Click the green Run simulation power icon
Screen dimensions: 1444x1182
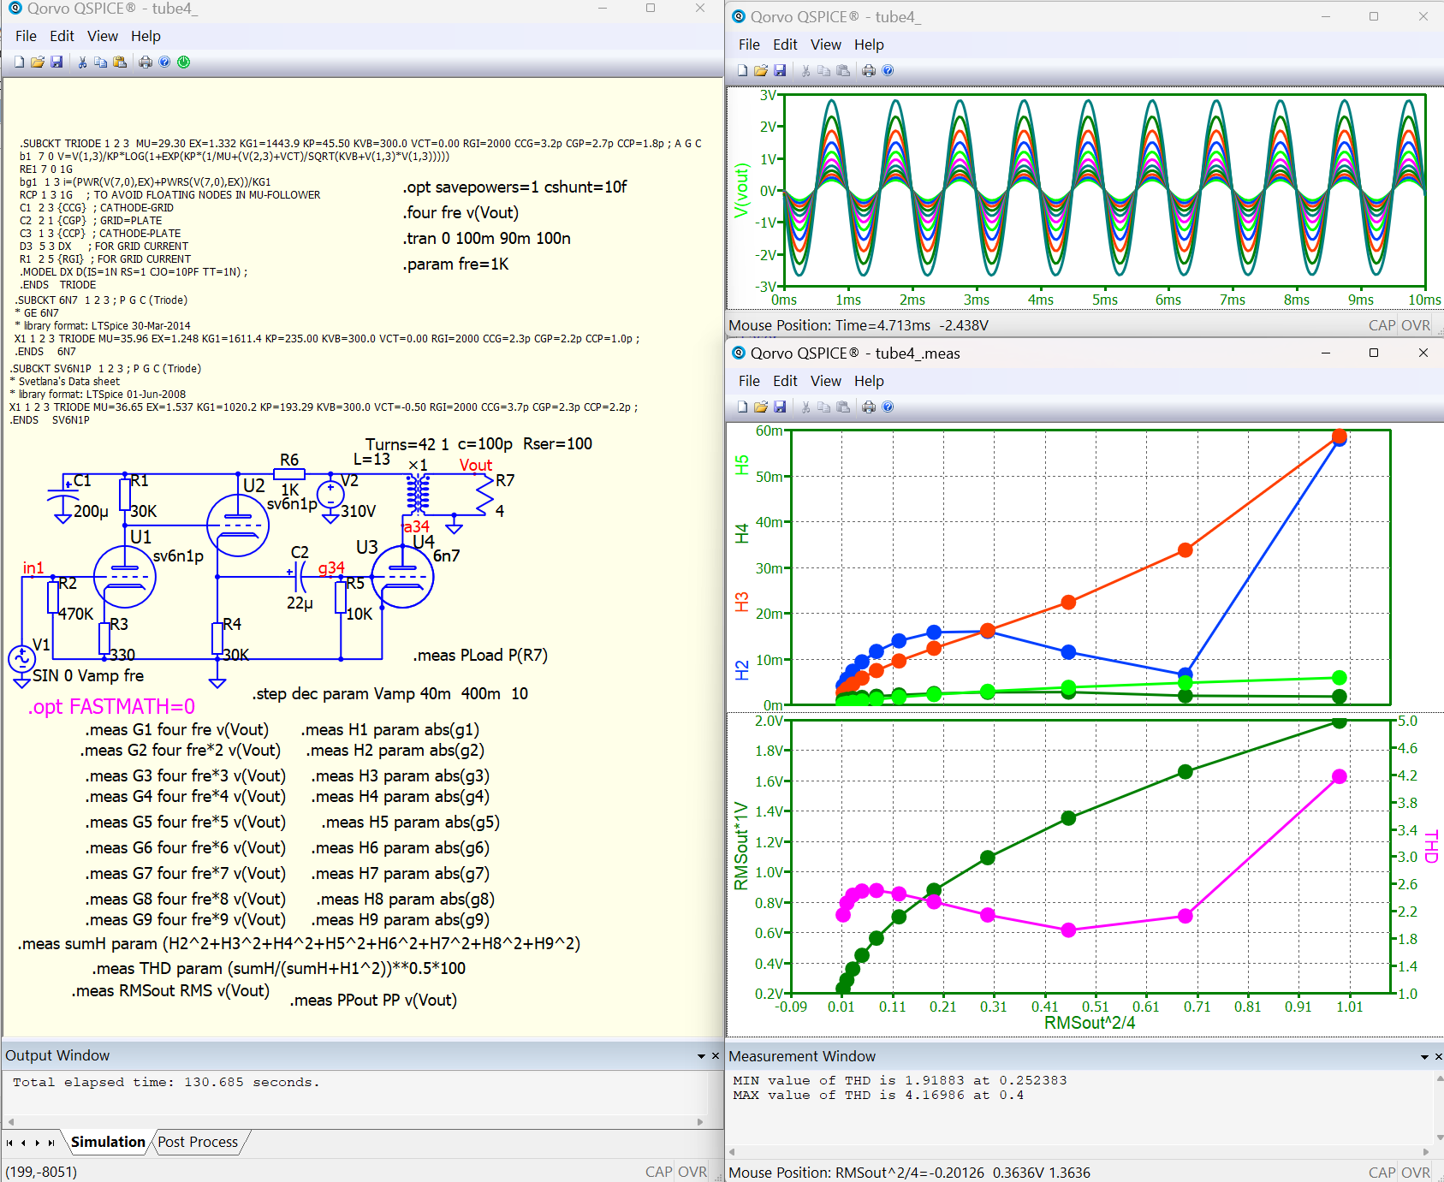click(183, 62)
